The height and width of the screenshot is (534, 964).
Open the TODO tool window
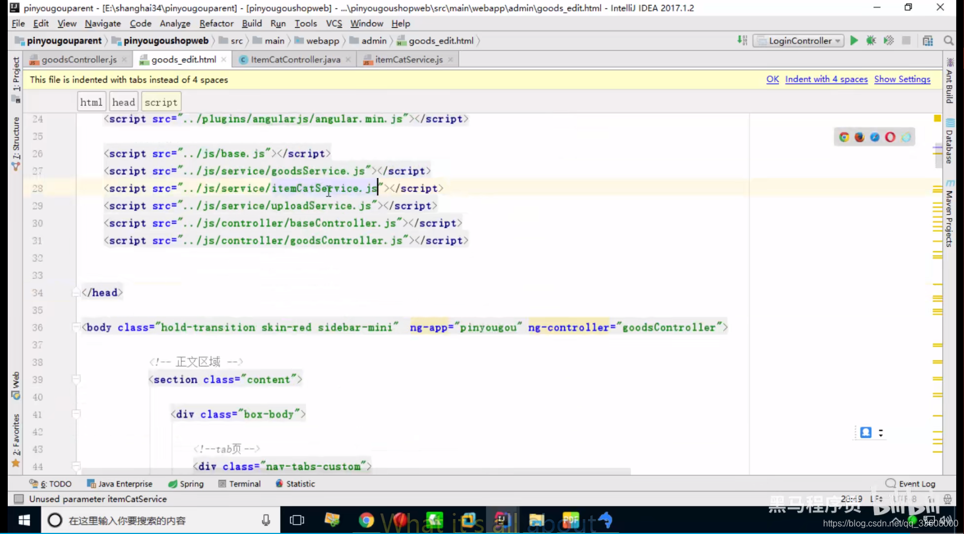(50, 484)
